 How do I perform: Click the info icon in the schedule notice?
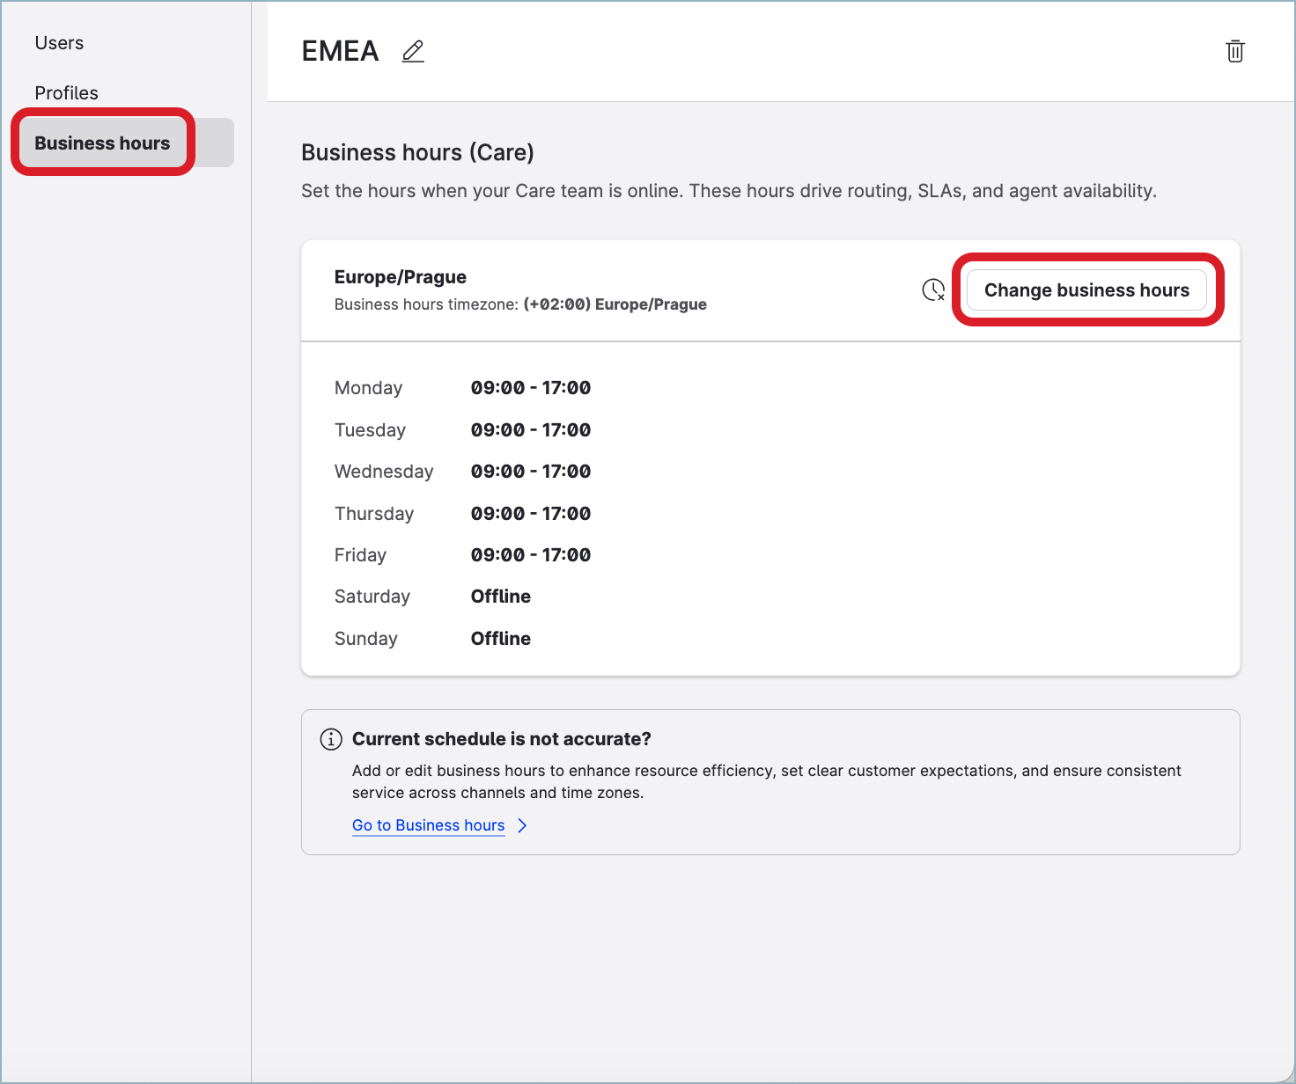coord(331,739)
